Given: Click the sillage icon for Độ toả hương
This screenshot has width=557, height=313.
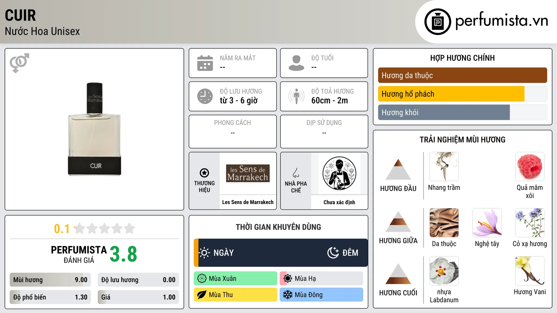Looking at the screenshot, I should pyautogui.click(x=296, y=96).
